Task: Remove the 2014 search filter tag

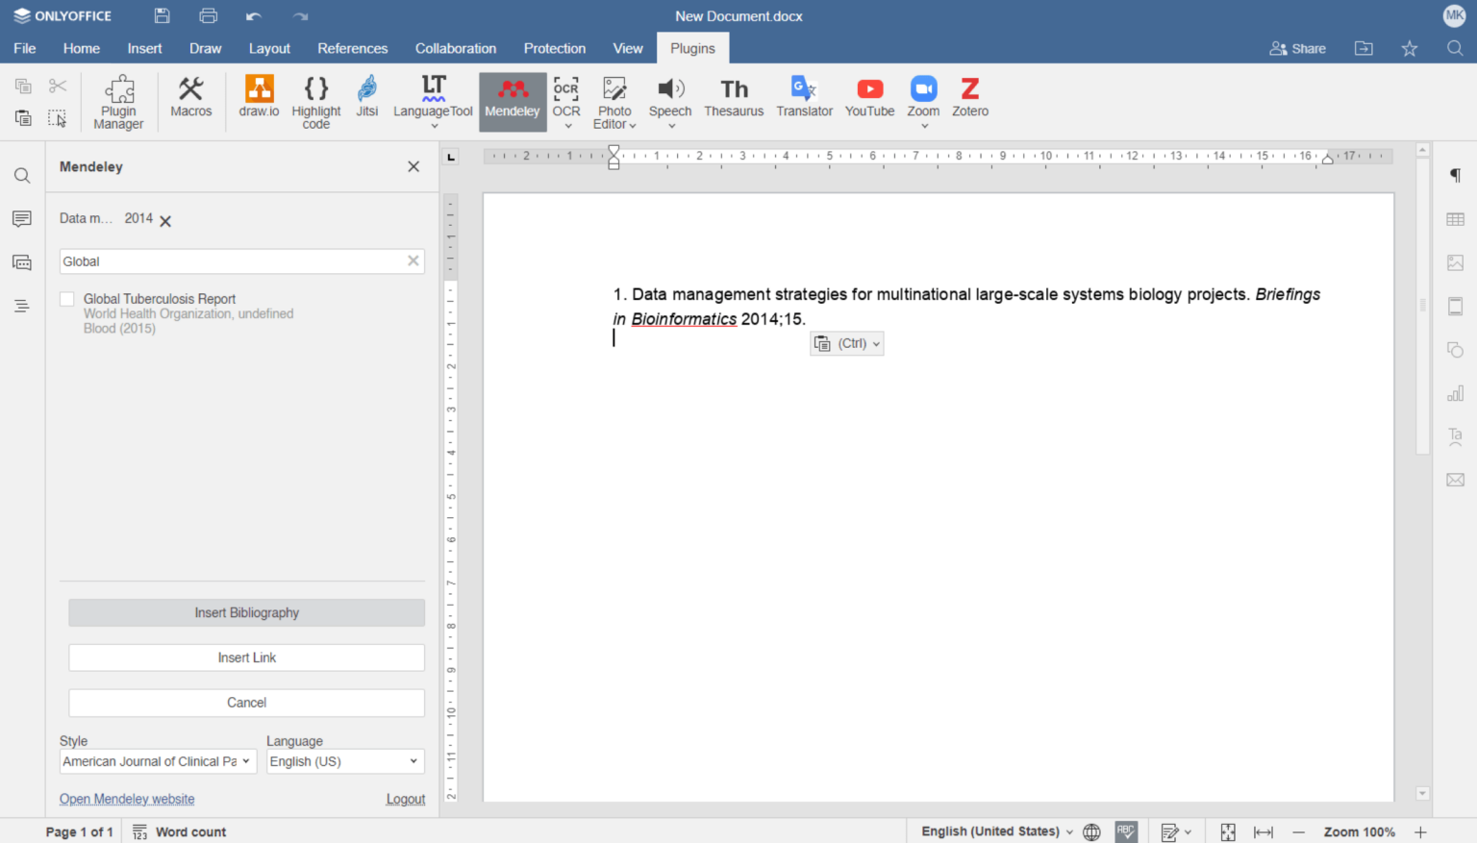Action: click(163, 219)
